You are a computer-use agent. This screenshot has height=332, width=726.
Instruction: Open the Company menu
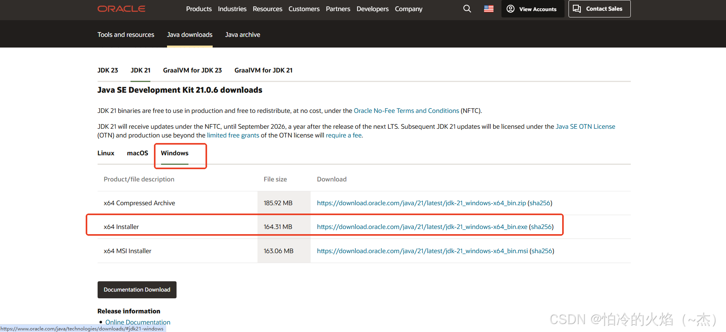click(x=409, y=9)
